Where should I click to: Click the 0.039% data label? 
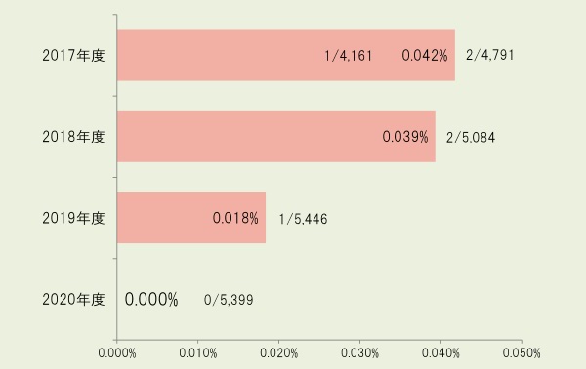click(x=405, y=137)
